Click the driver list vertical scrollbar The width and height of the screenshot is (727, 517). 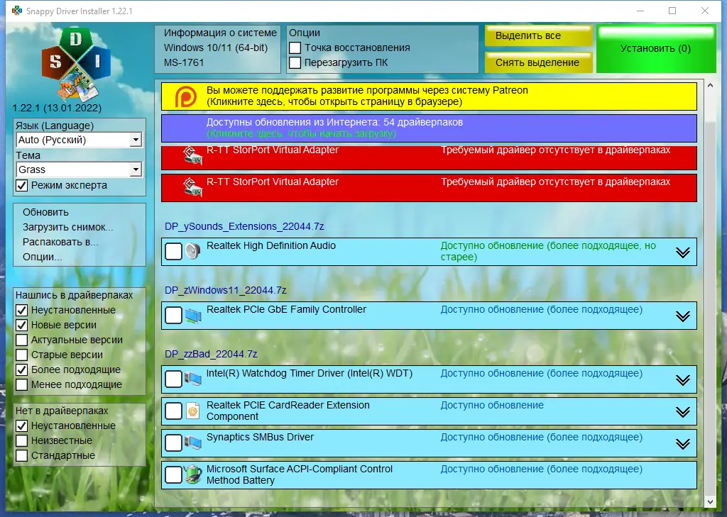click(x=710, y=292)
